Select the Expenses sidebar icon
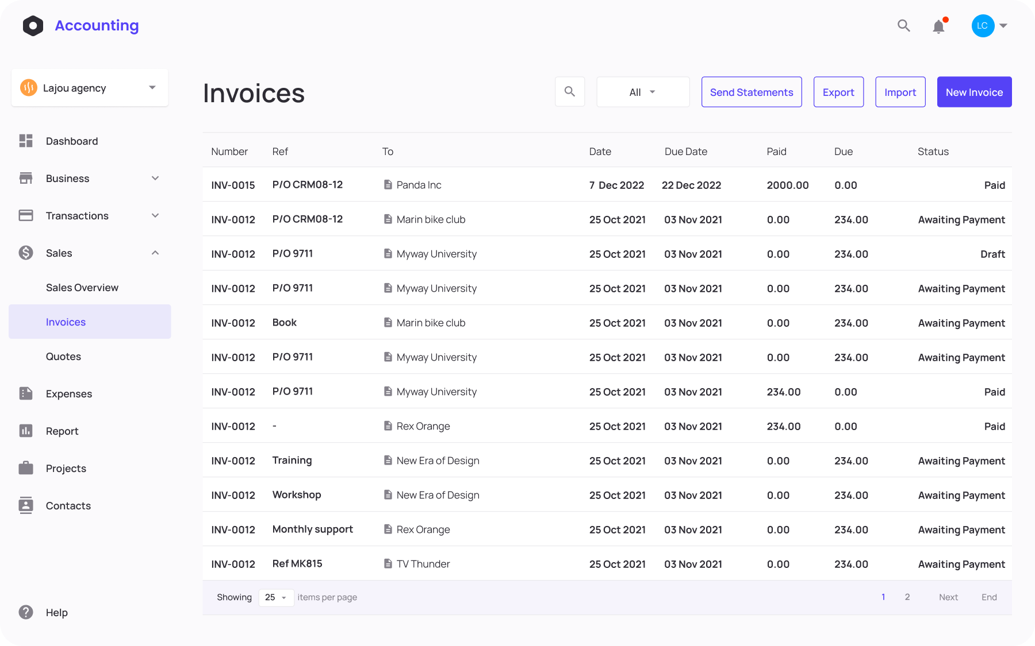 tap(26, 393)
